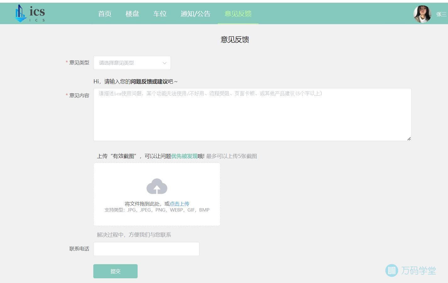Switch to the 楼盘 tab

[132, 14]
